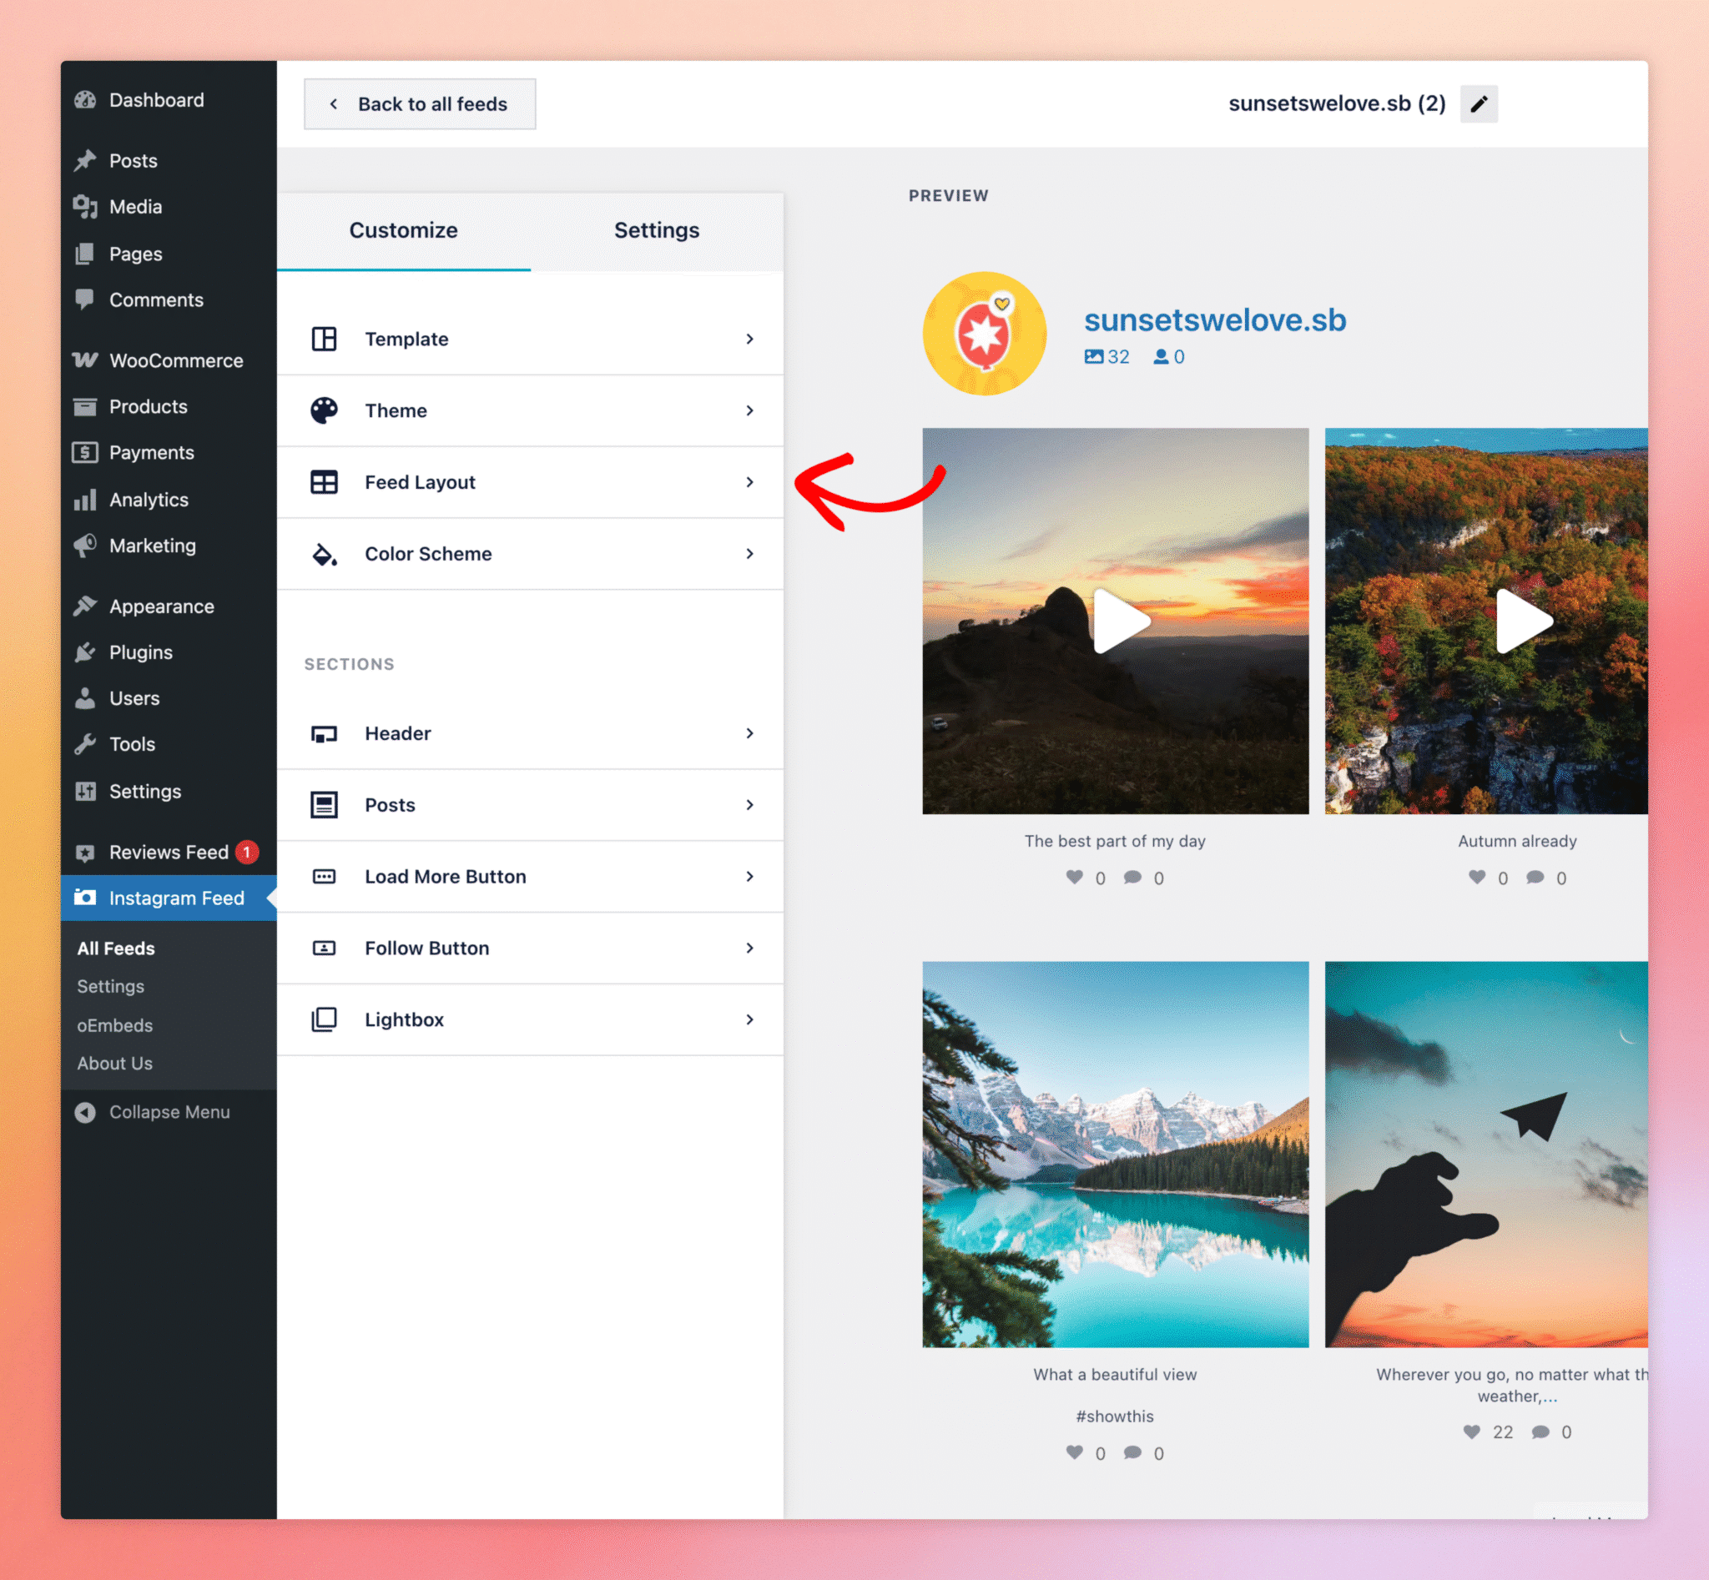This screenshot has height=1580, width=1709.
Task: Click the Plugins plug icon
Action: (84, 652)
